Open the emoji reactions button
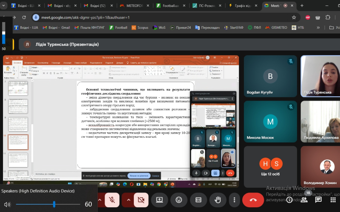The height and width of the screenshot is (212, 340). [x=179, y=199]
